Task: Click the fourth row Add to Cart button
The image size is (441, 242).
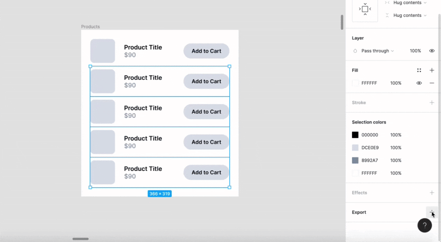Action: [206, 142]
